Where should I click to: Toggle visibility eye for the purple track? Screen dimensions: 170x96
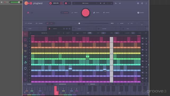143,73
